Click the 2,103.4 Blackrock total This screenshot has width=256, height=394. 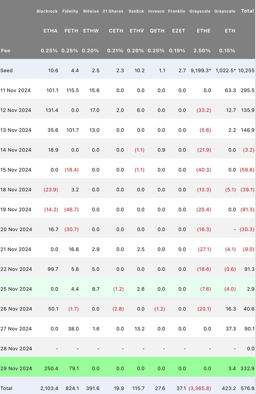[49, 388]
